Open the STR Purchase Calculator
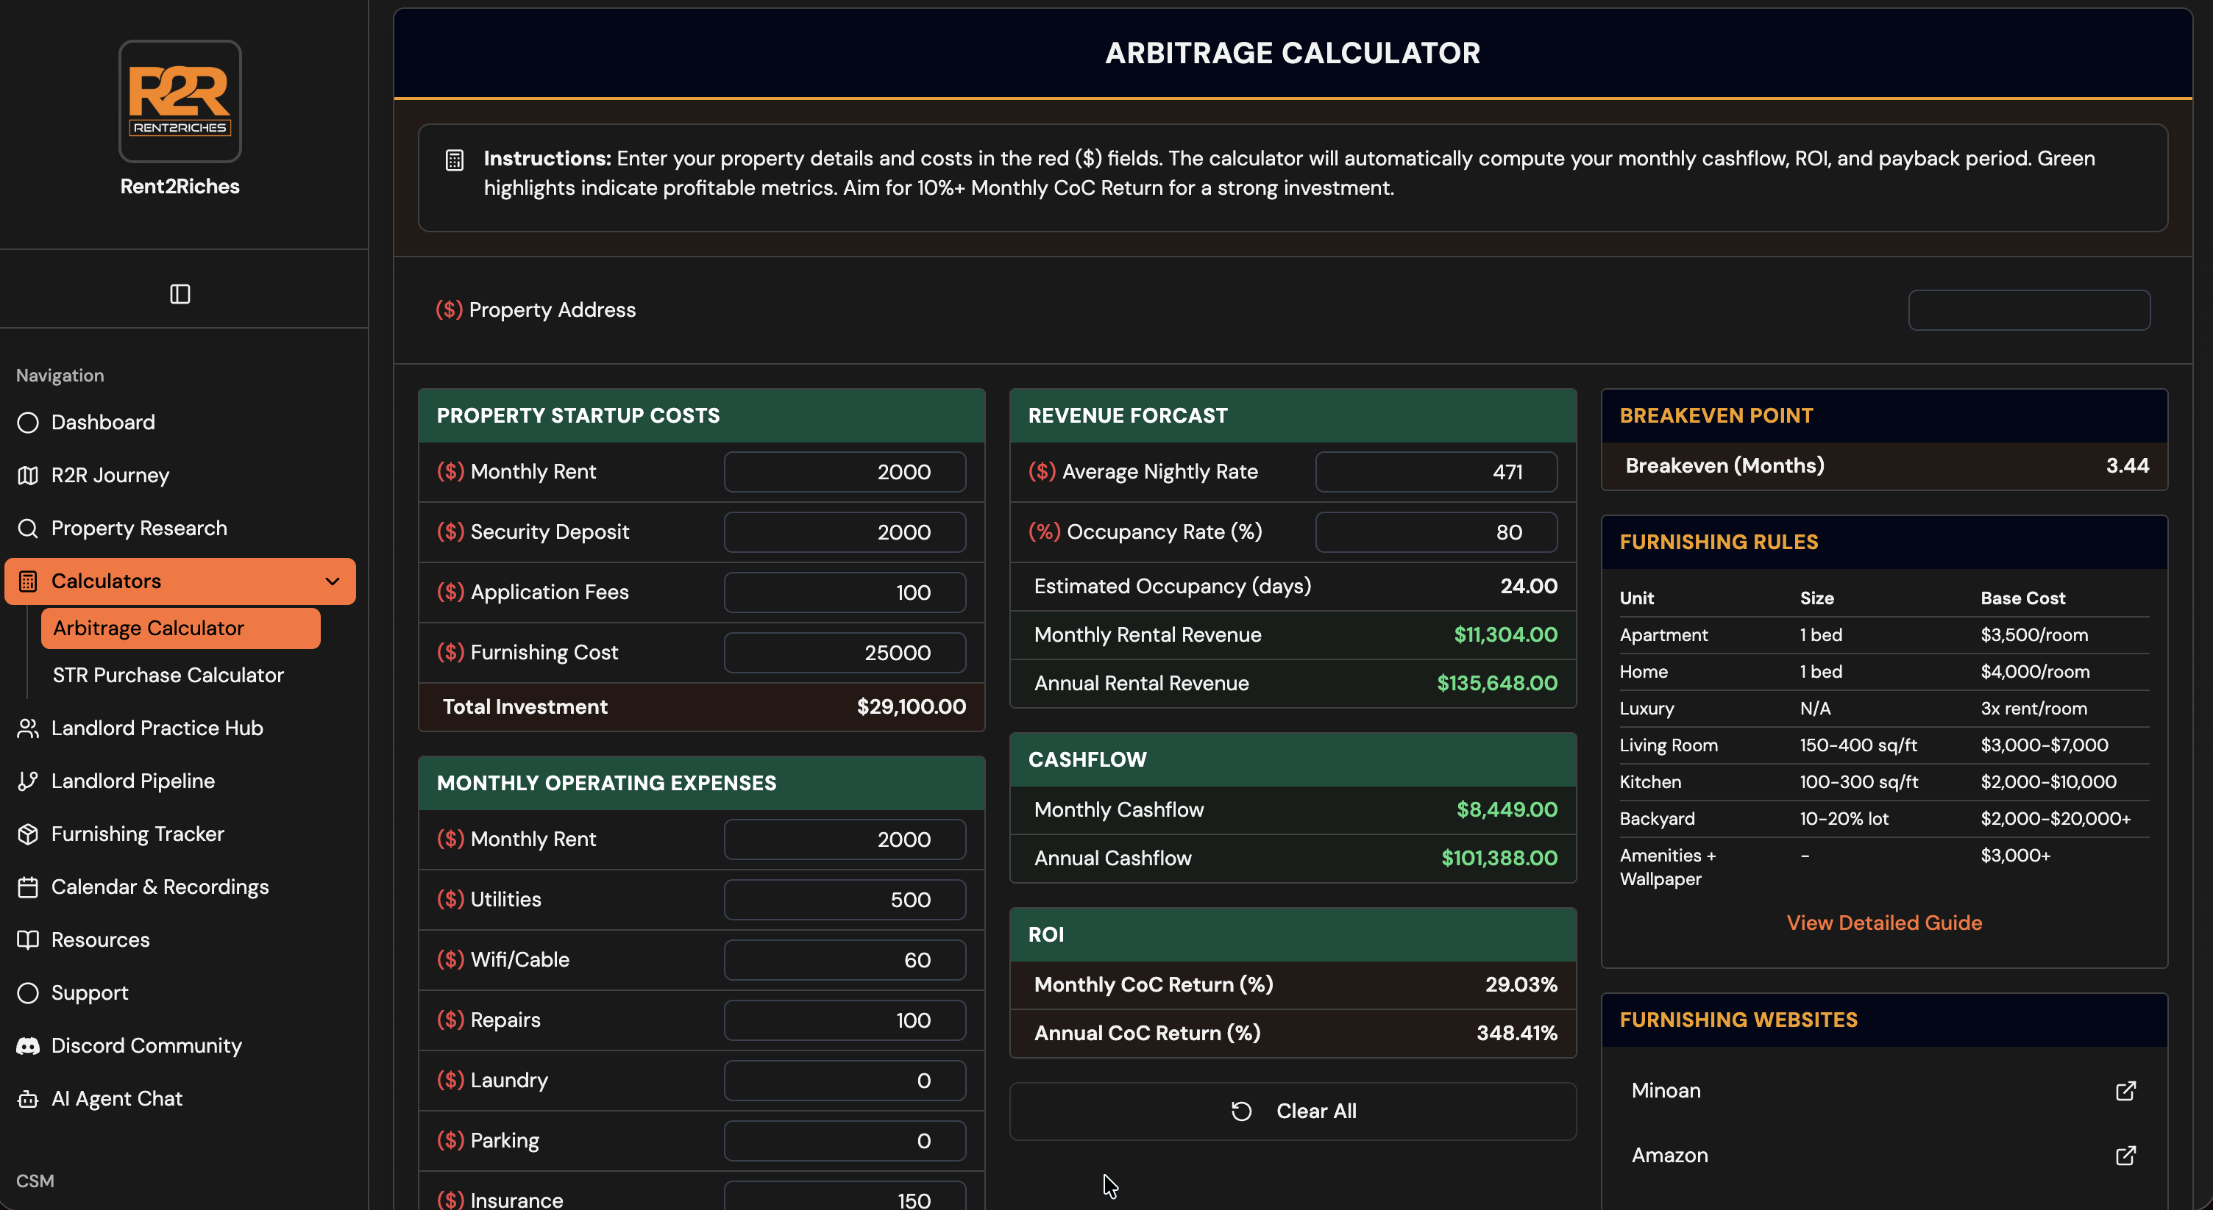Viewport: 2213px width, 1210px height. pyautogui.click(x=168, y=676)
